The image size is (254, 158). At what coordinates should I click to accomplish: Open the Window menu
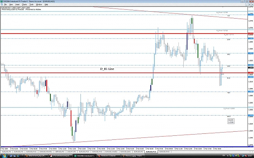(39, 4)
